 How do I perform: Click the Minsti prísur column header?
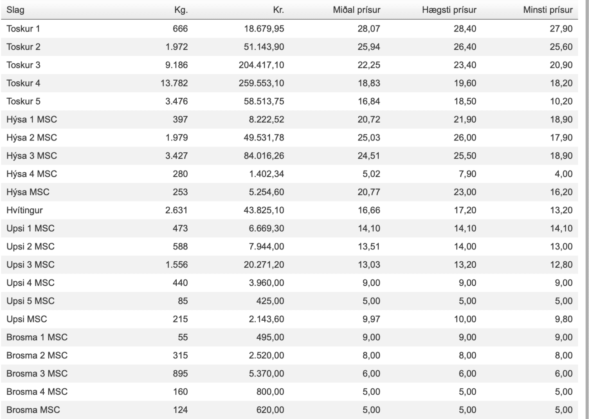coord(548,10)
